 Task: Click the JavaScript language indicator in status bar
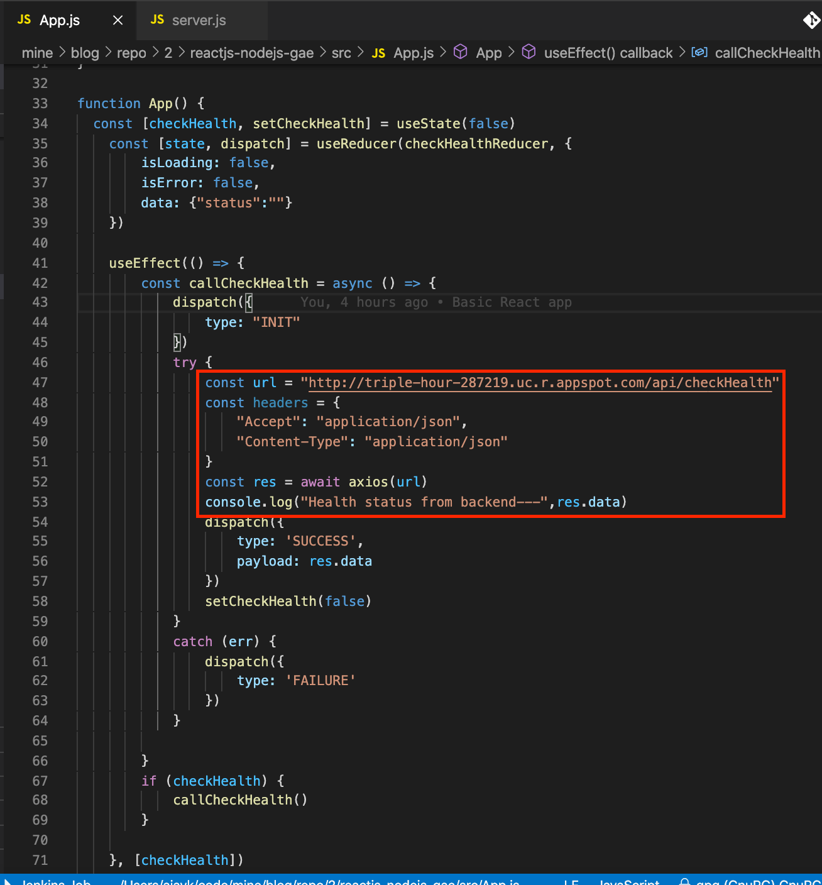pyautogui.click(x=629, y=882)
